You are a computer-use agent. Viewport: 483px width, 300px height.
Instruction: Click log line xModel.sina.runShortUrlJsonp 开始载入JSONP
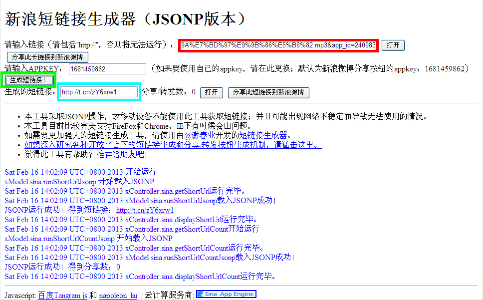79,181
